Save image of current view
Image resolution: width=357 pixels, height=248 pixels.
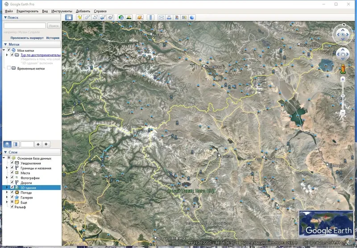point(177,17)
